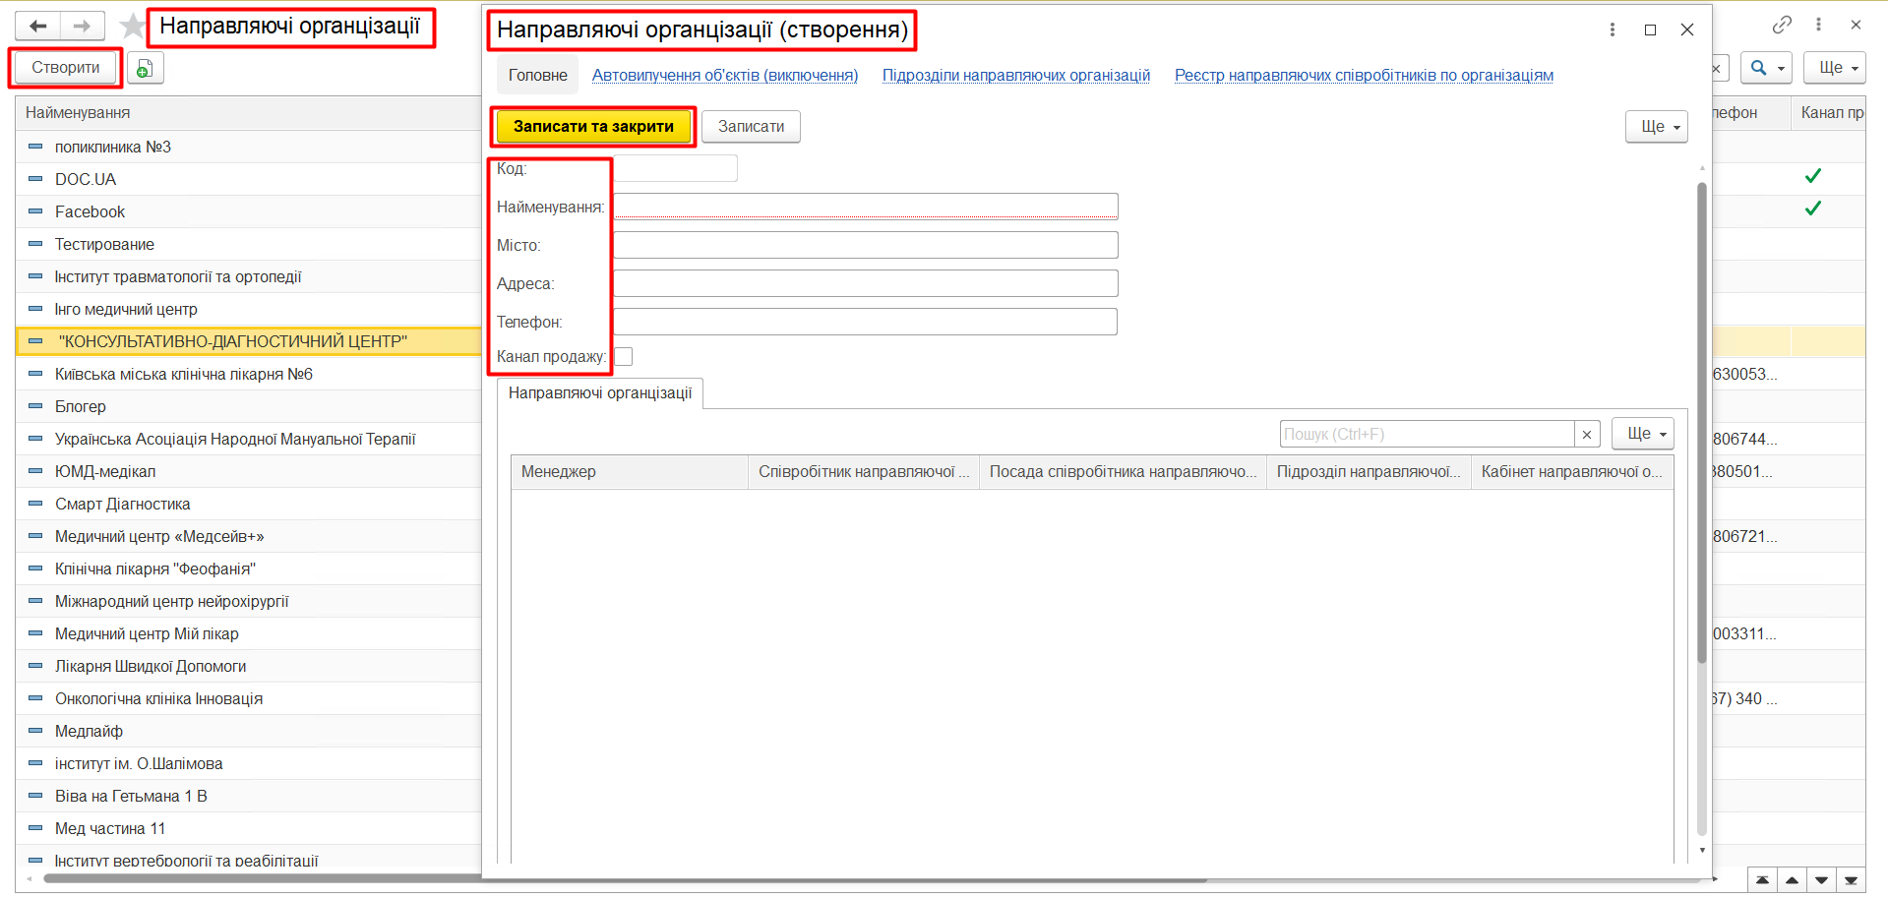1888x898 pixels.
Task: Open Підрозділи направляючих організацій link
Action: [x=1015, y=76]
